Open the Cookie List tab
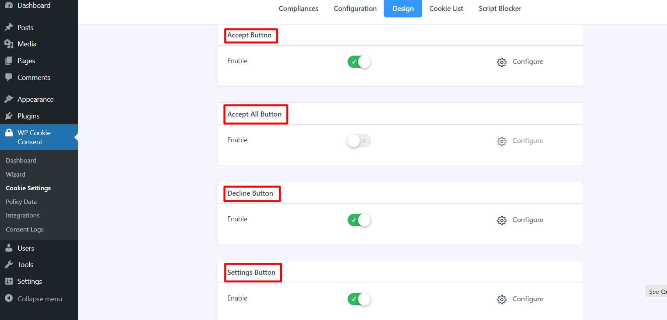Screen dimensions: 667x320 [x=446, y=9]
